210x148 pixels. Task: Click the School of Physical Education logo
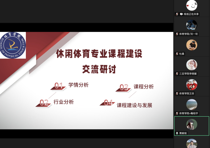tap(13, 45)
